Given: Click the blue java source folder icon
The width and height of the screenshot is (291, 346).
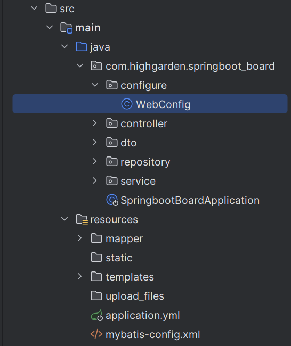Looking at the screenshot, I should pyautogui.click(x=82, y=47).
